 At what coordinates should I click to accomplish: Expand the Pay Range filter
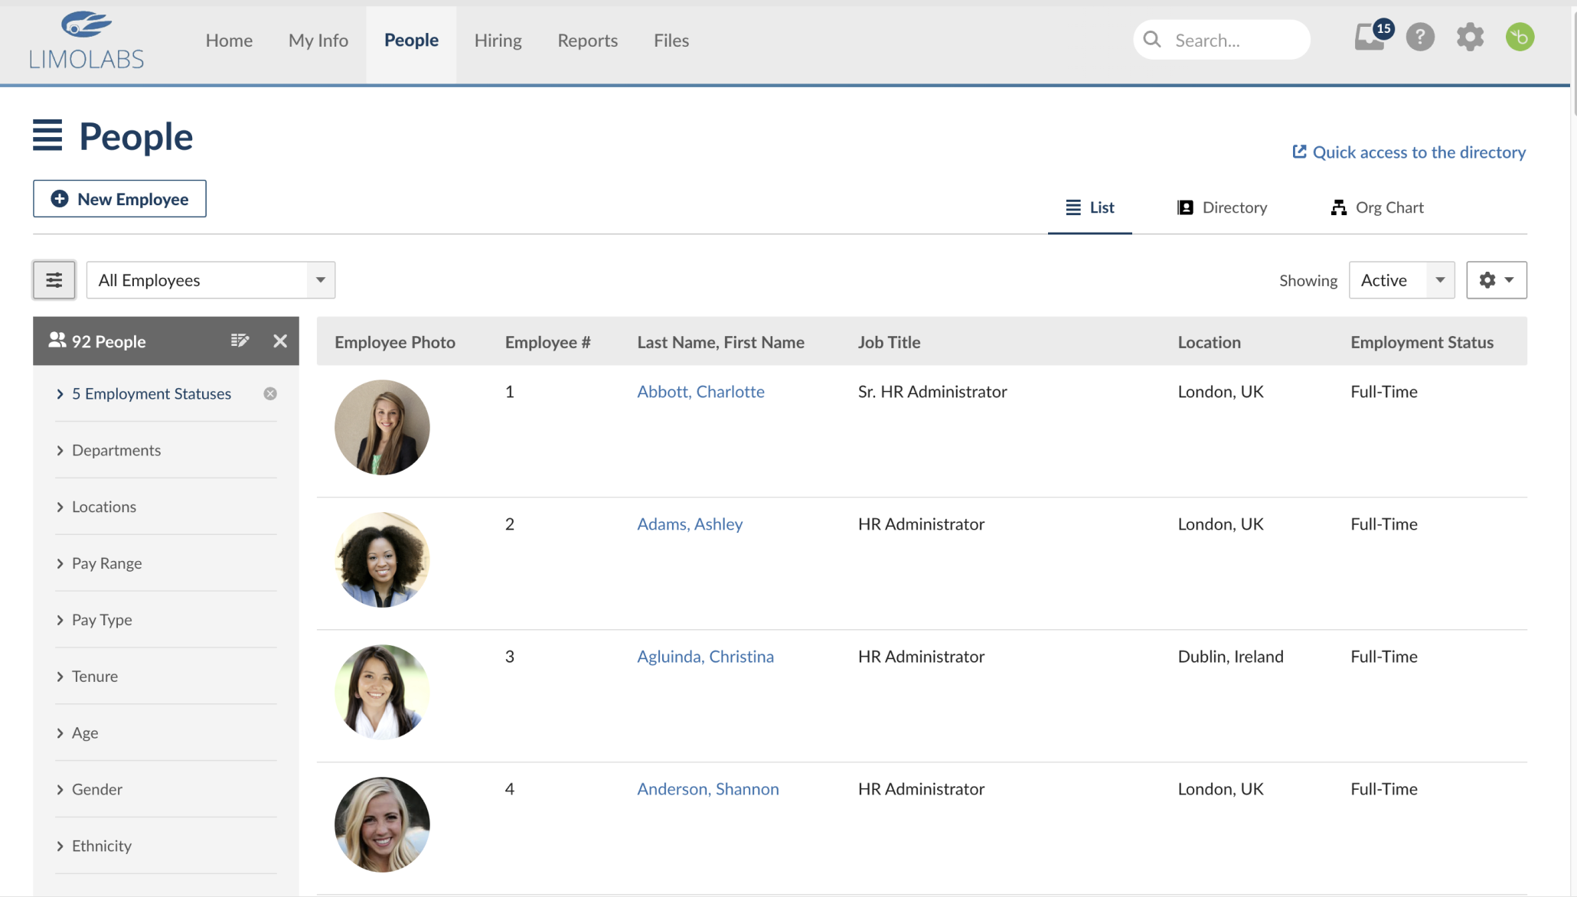(106, 563)
